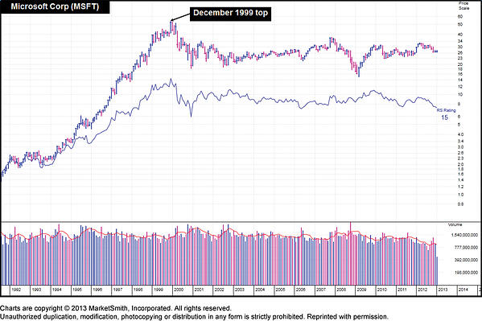Click the 777,000,000 volume scale value
482x321 pixels.
[466, 247]
